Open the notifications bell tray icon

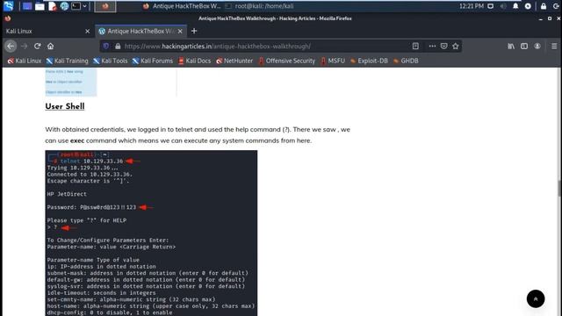[515, 6]
